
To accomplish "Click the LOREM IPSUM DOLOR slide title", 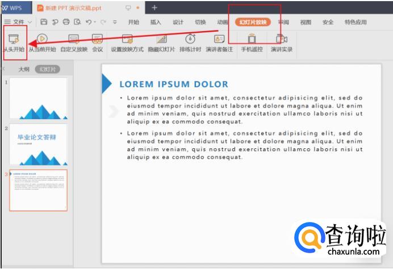I will [x=174, y=84].
